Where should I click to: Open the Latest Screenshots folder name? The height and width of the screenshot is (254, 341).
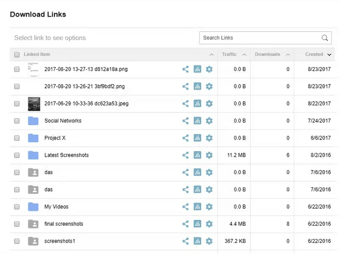[67, 155]
